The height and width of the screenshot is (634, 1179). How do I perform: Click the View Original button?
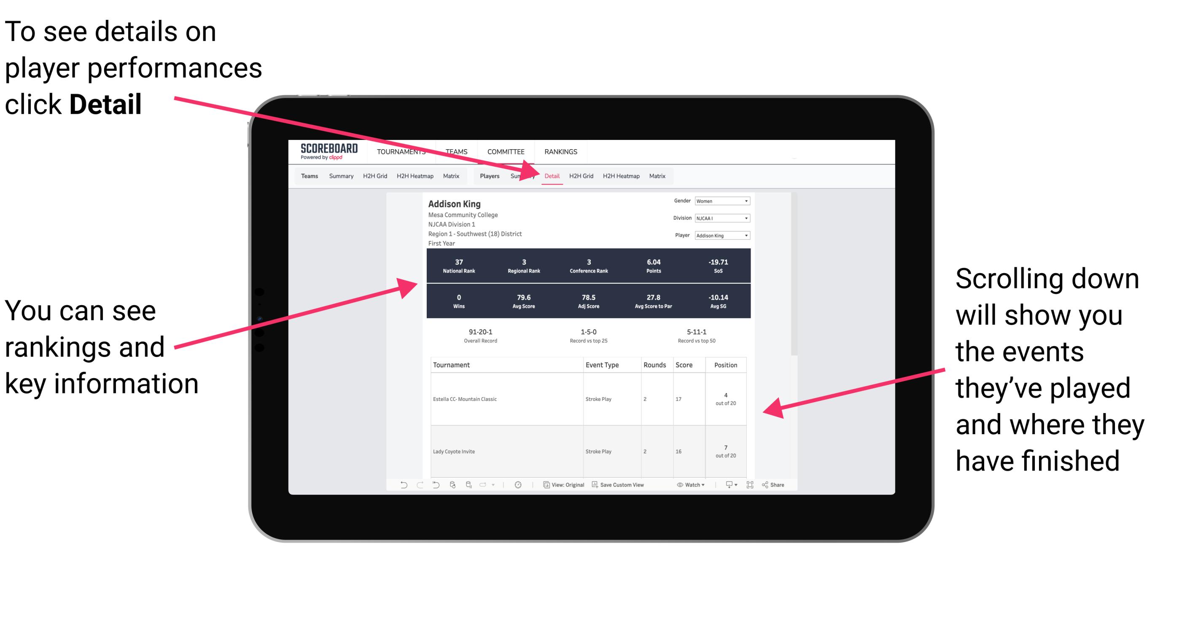570,489
